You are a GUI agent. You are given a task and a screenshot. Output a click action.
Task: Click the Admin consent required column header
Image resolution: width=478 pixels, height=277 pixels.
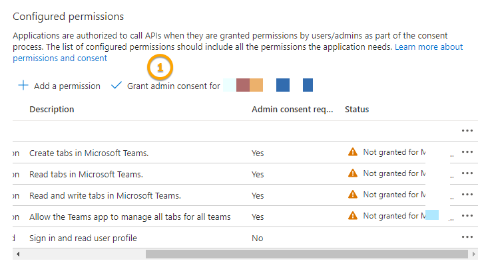pos(292,109)
